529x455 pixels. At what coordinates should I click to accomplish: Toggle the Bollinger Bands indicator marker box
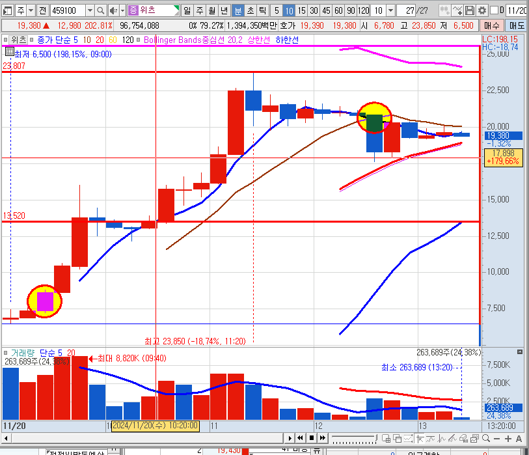139,40
